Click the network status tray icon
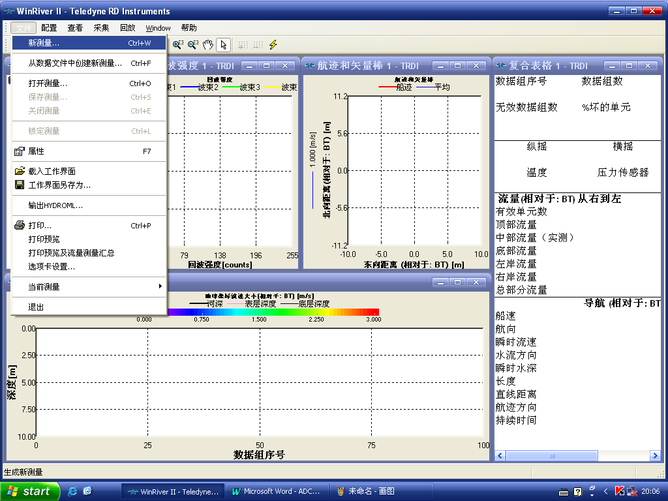The image size is (668, 501). pyautogui.click(x=631, y=493)
